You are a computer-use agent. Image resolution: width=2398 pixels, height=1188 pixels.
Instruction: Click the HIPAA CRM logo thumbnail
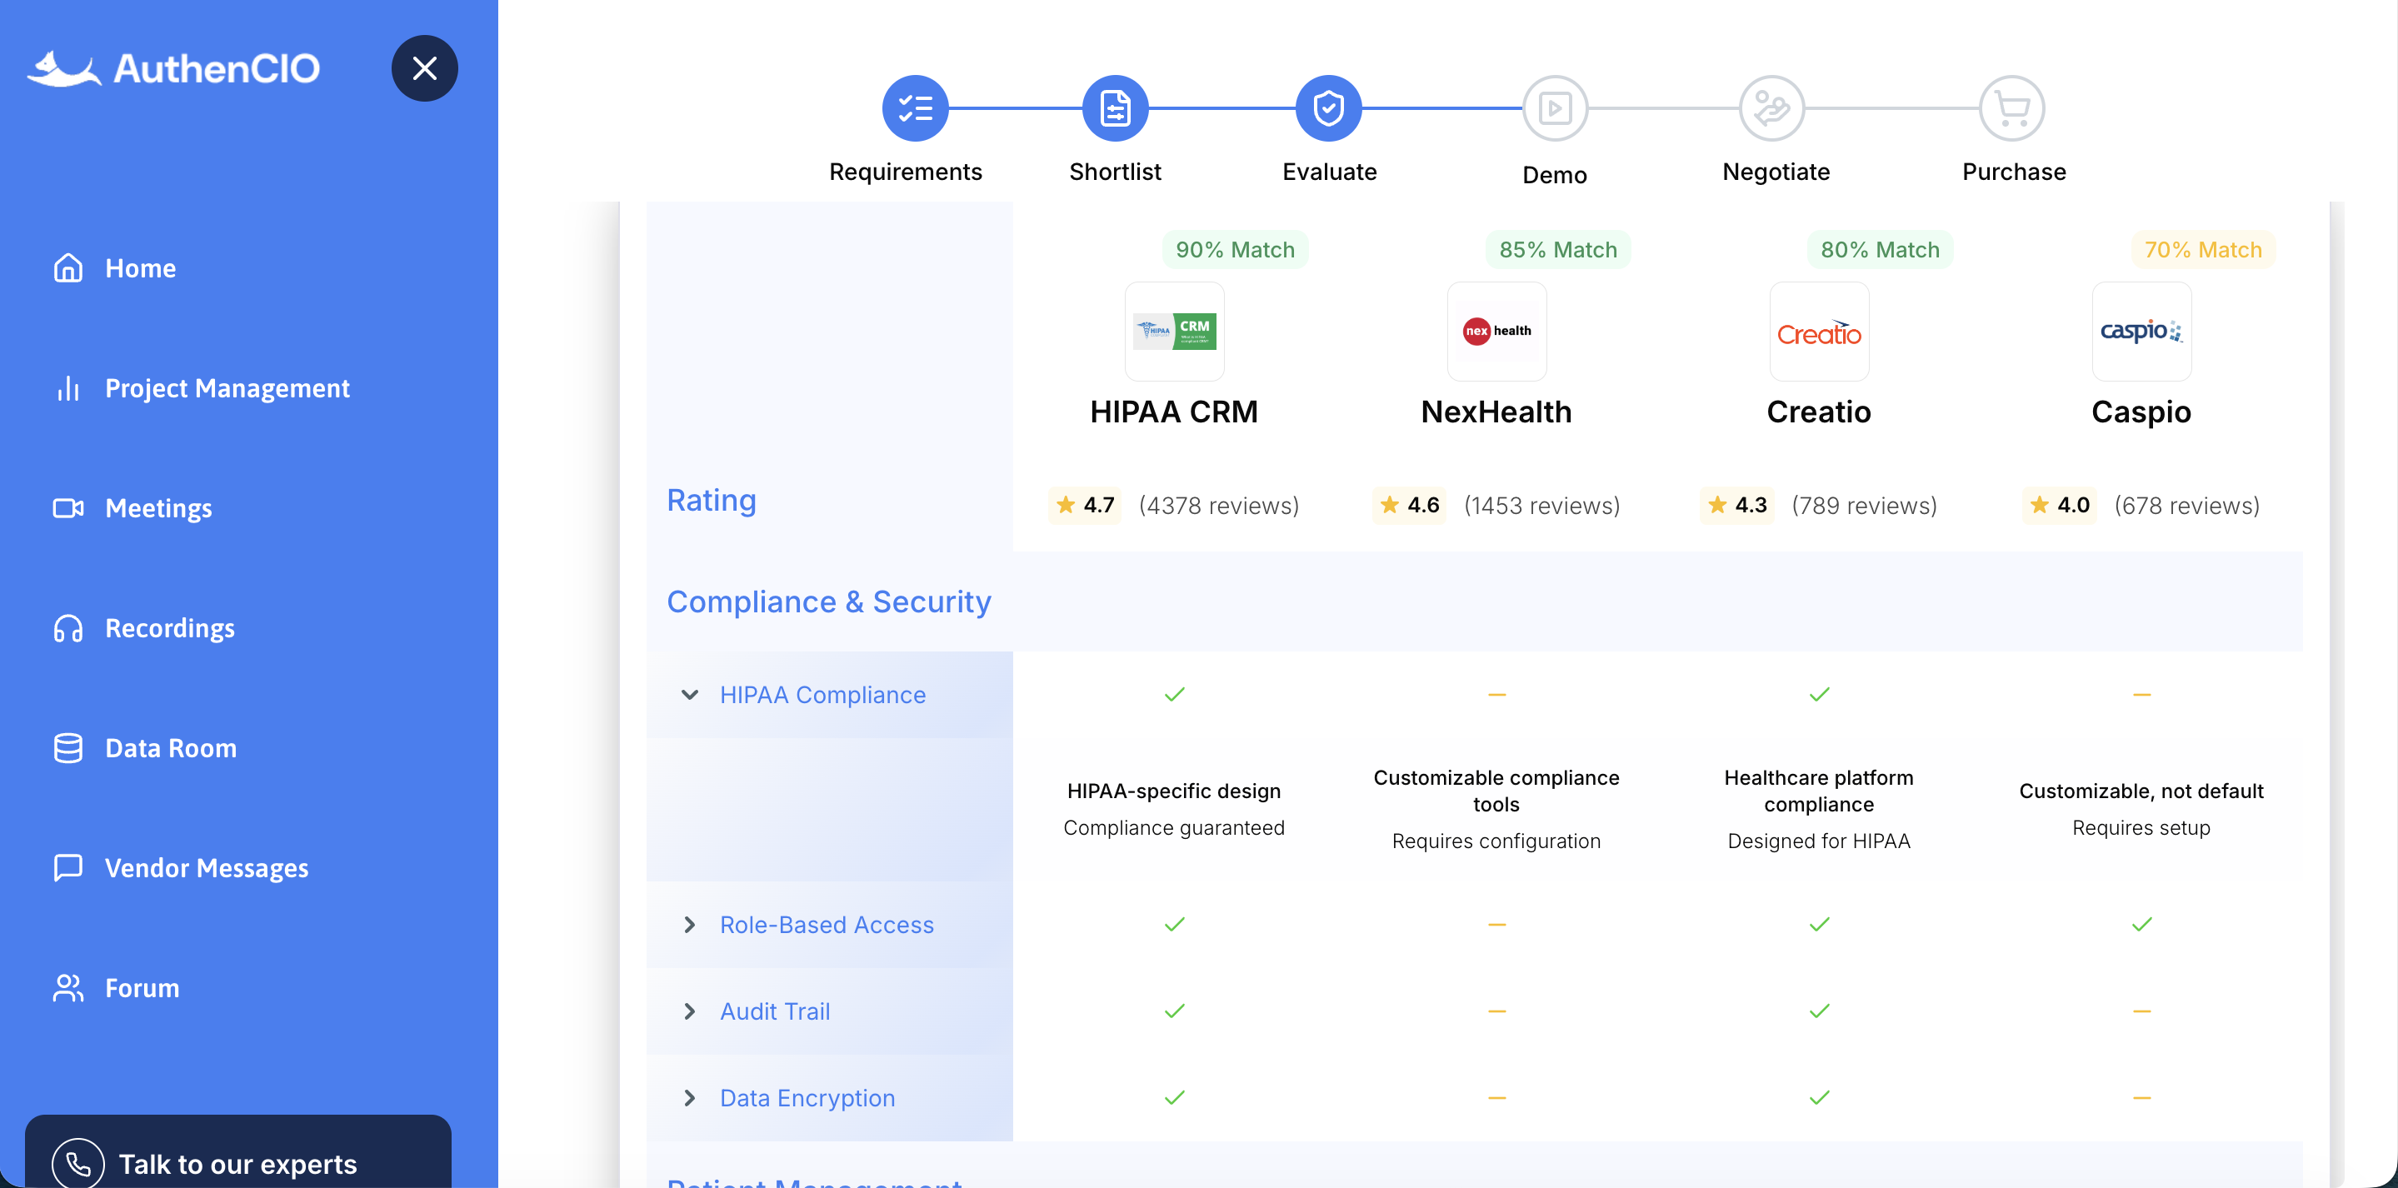click(1174, 332)
